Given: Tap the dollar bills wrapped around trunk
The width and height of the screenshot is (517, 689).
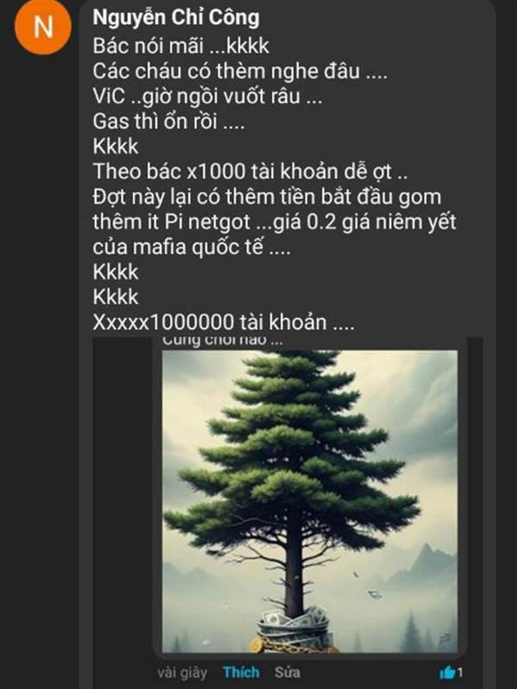Looking at the screenshot, I should (293, 623).
